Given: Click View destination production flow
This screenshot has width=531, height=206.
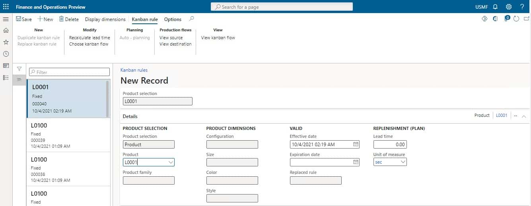Looking at the screenshot, I should pos(175,44).
